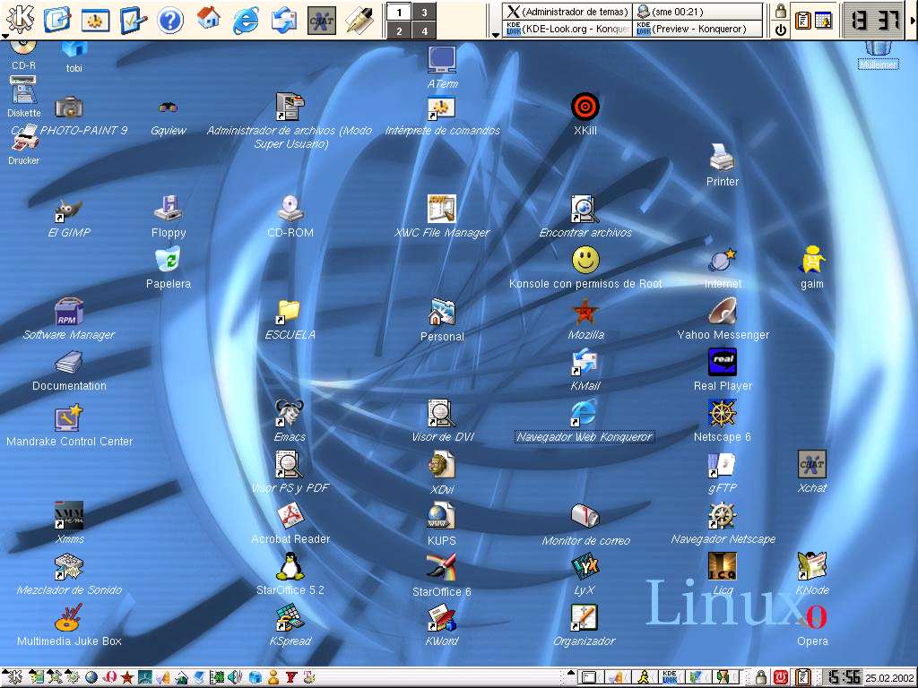Show the bottom panel clock reading 15:56
The width and height of the screenshot is (918, 688).
point(842,677)
